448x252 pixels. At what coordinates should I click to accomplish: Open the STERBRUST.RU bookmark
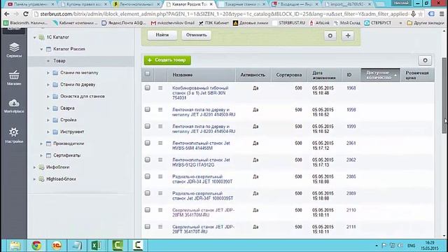289,23
